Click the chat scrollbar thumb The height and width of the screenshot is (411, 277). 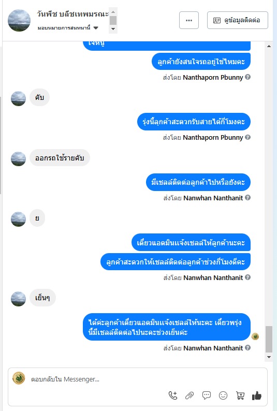[x=269, y=339]
